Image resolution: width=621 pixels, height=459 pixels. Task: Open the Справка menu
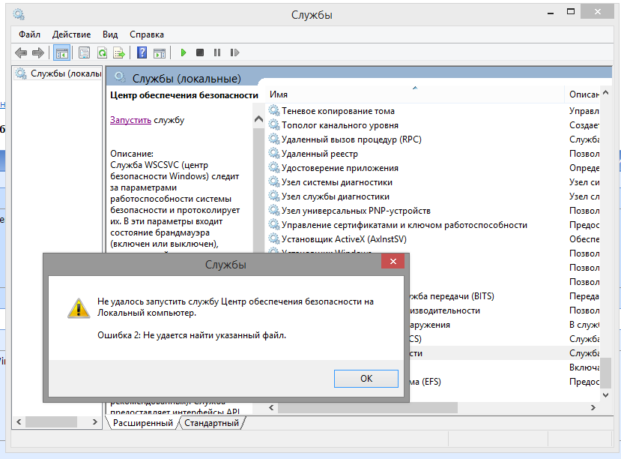click(146, 34)
